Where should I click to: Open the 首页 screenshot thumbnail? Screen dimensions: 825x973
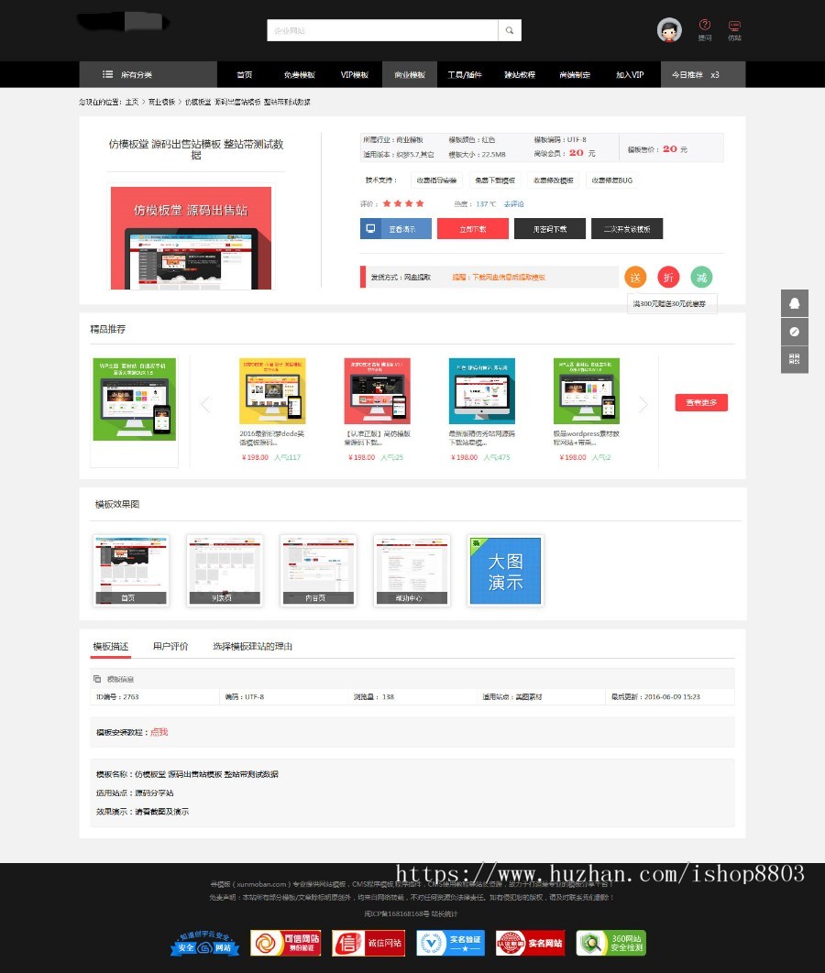(x=130, y=570)
